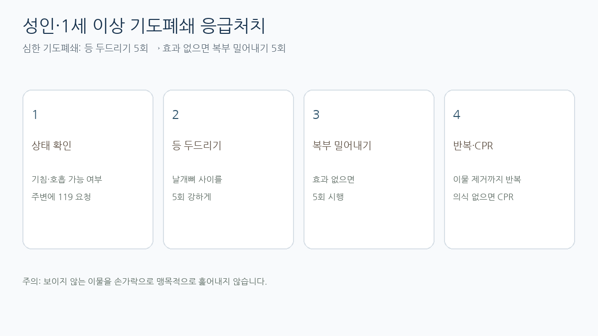Click subtitle text 심한 기도폐쇄: 등 두드리기 5회
This screenshot has height=336, width=598.
(85, 48)
